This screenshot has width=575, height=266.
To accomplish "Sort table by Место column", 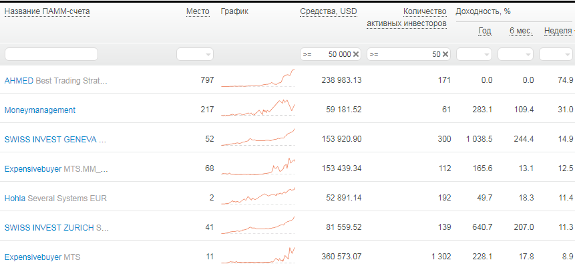I will 198,12.
